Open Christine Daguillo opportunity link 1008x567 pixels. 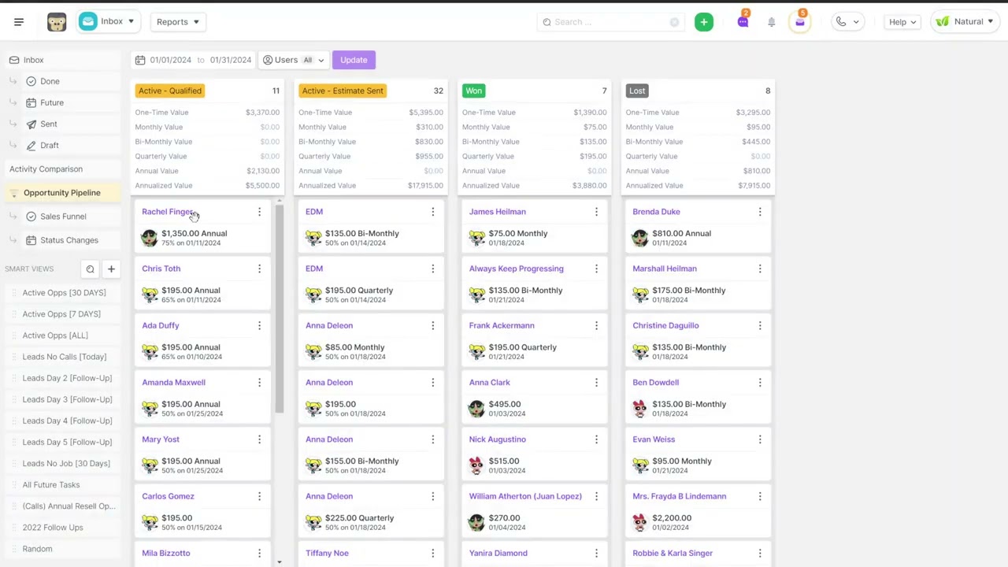(665, 325)
